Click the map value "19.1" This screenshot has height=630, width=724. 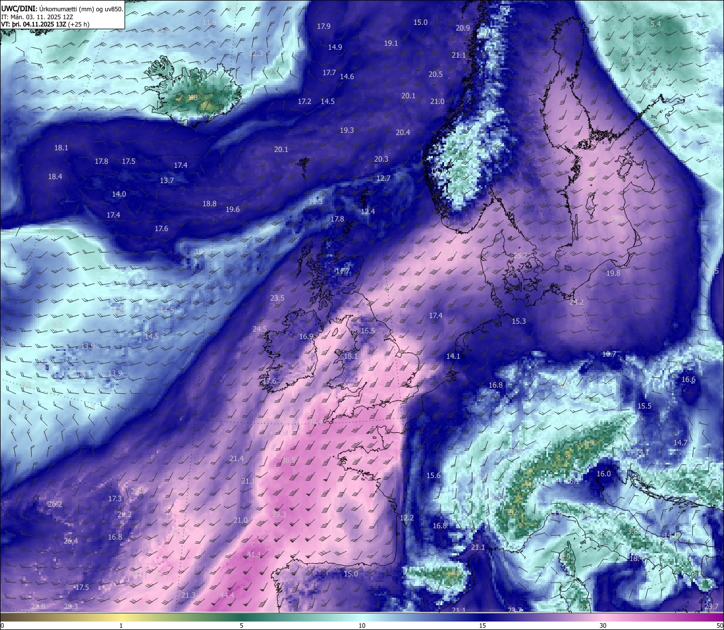391,44
